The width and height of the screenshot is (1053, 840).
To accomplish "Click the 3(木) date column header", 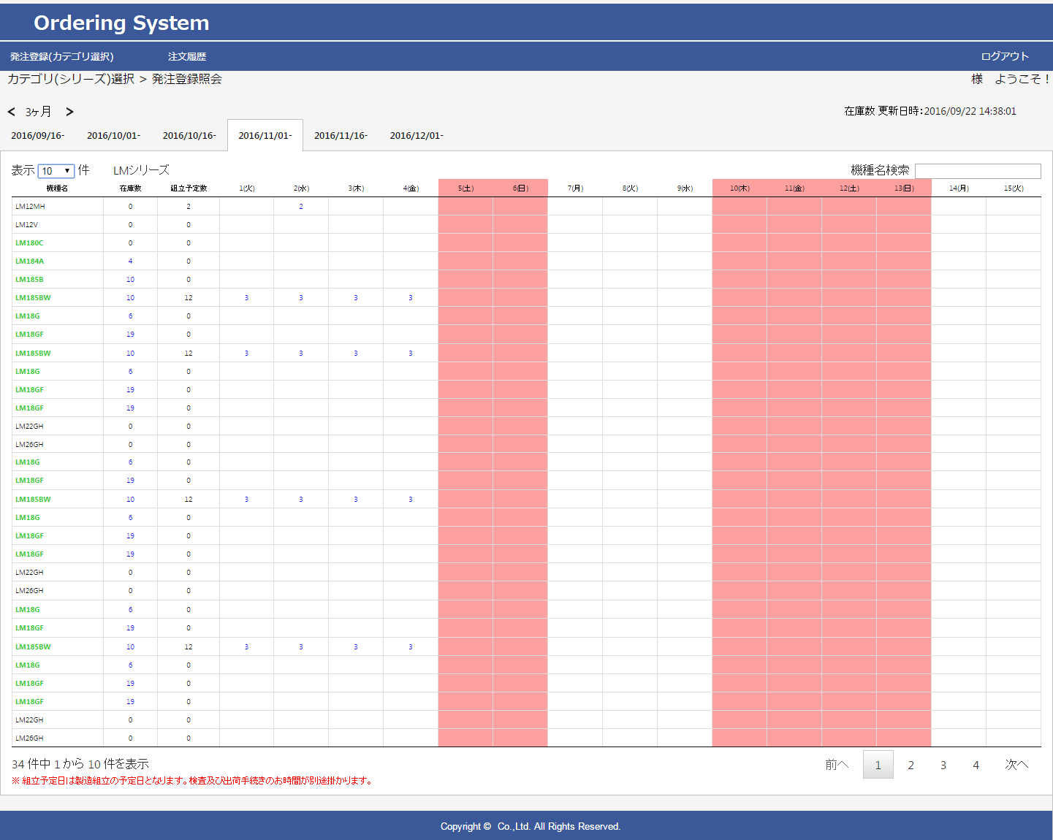I will (x=356, y=188).
